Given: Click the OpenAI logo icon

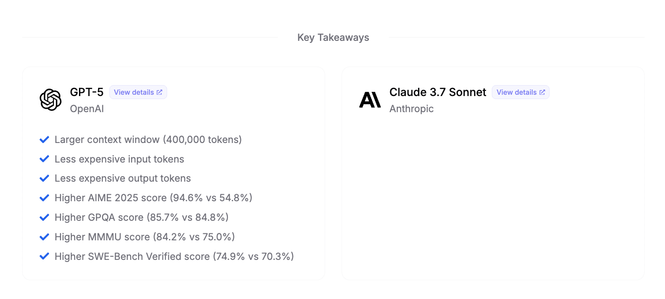Looking at the screenshot, I should tap(50, 100).
